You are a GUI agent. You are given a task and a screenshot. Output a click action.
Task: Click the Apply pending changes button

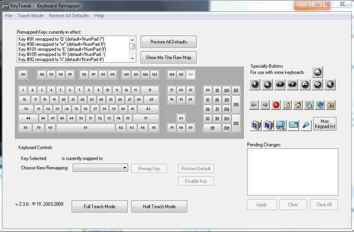tap(262, 205)
